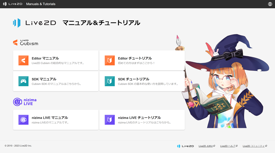Click the nizima LIVE section logo
Image resolution: width=275 pixels, height=153 pixels.
click(x=25, y=102)
